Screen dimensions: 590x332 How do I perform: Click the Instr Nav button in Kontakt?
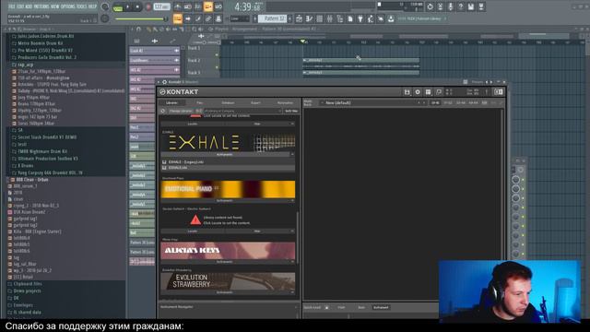point(291,111)
